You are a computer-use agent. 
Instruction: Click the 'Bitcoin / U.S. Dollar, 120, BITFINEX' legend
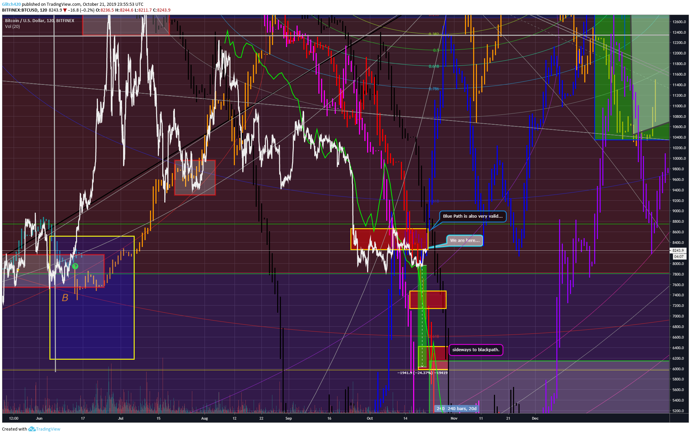[x=40, y=21]
